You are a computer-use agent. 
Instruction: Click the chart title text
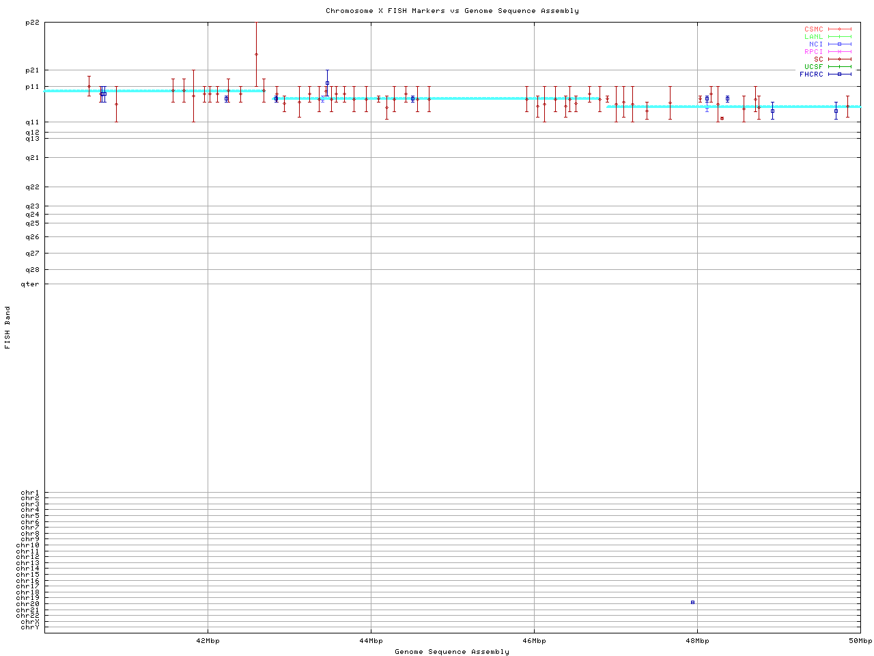[x=452, y=11]
